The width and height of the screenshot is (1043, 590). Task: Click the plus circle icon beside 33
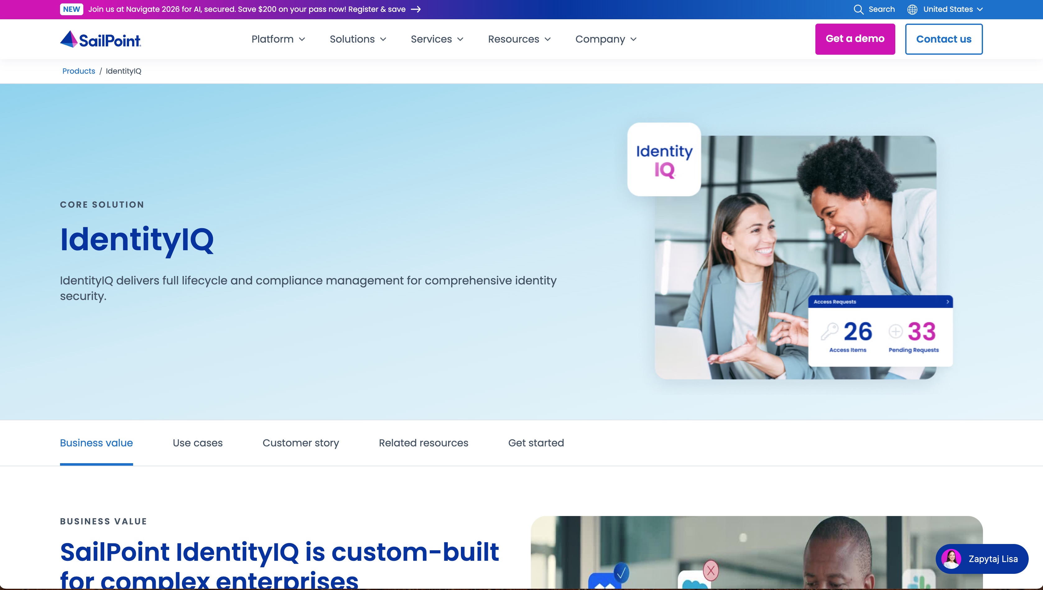coord(896,331)
